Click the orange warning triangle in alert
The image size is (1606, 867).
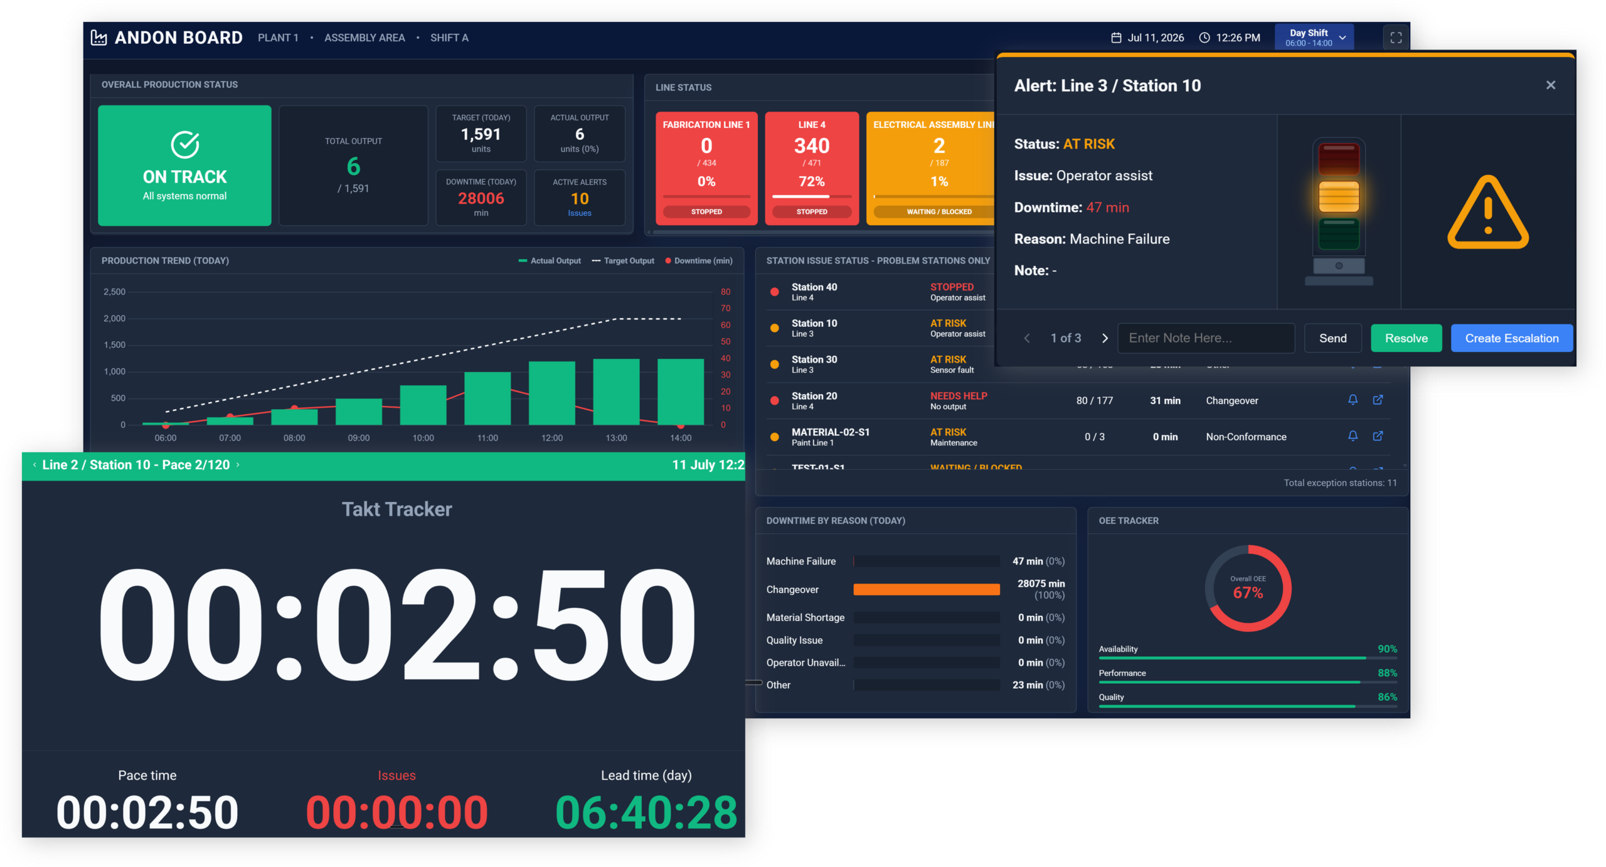1487,213
